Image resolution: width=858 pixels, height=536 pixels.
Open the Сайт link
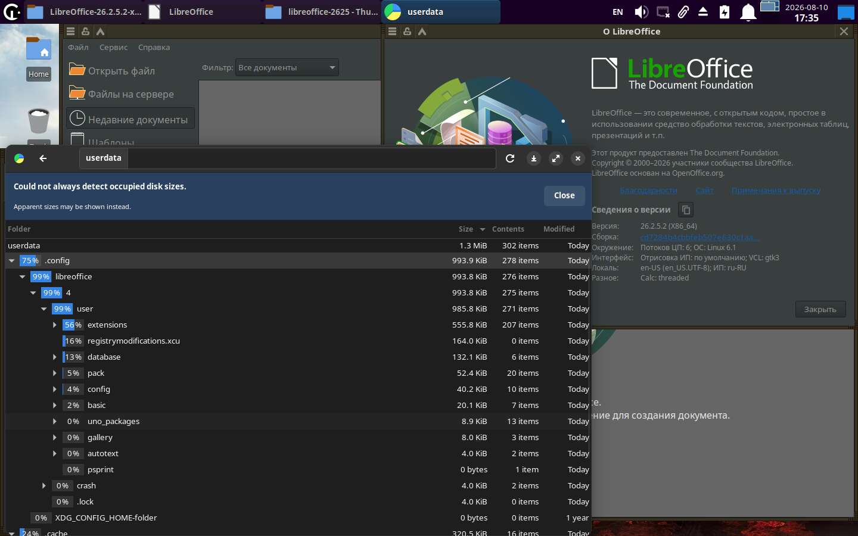[704, 191]
